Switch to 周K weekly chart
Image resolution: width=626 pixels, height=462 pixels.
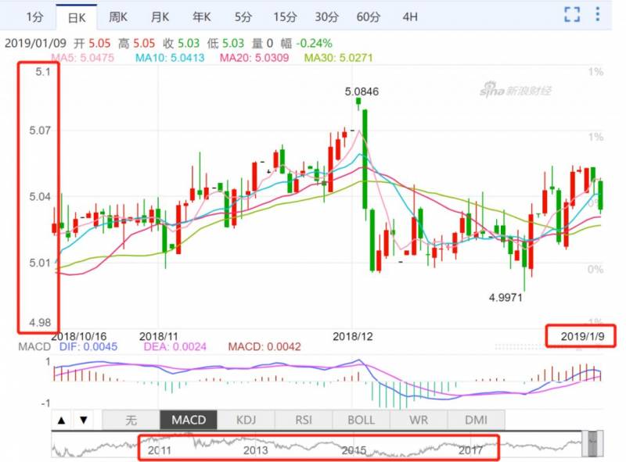pyautogui.click(x=119, y=16)
